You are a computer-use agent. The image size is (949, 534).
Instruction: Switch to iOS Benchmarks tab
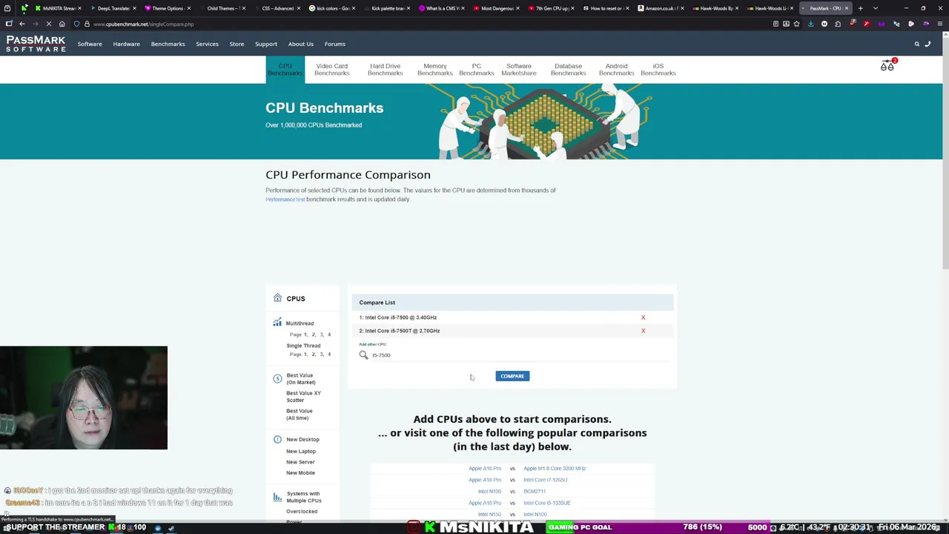[658, 70]
